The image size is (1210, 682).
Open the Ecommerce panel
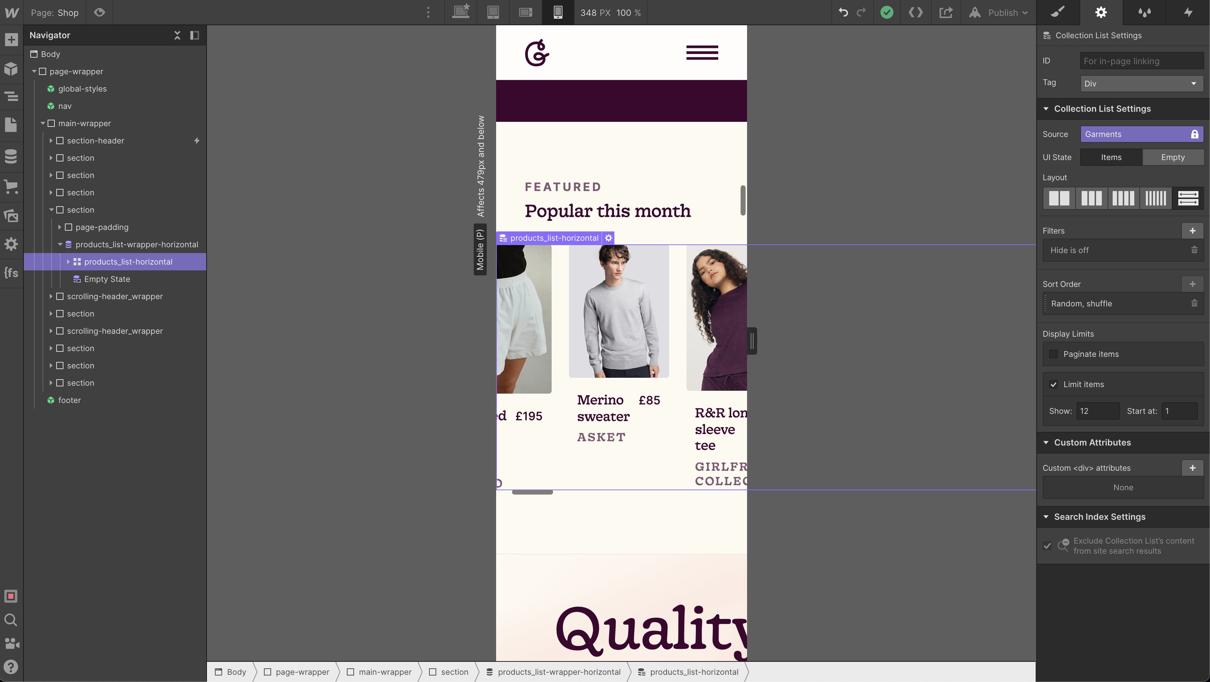coord(11,187)
